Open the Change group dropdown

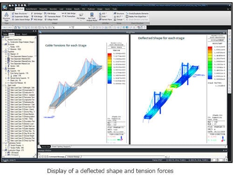119,20
